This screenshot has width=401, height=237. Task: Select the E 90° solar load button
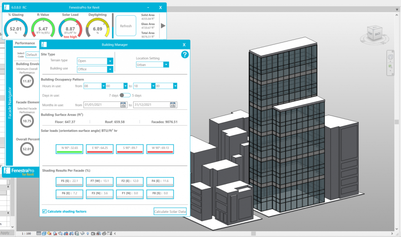100,149
